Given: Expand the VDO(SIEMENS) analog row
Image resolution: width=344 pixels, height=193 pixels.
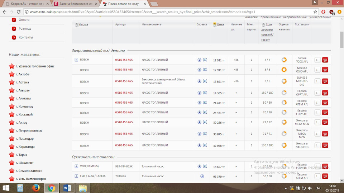Looking at the screenshot, I should (76, 166).
